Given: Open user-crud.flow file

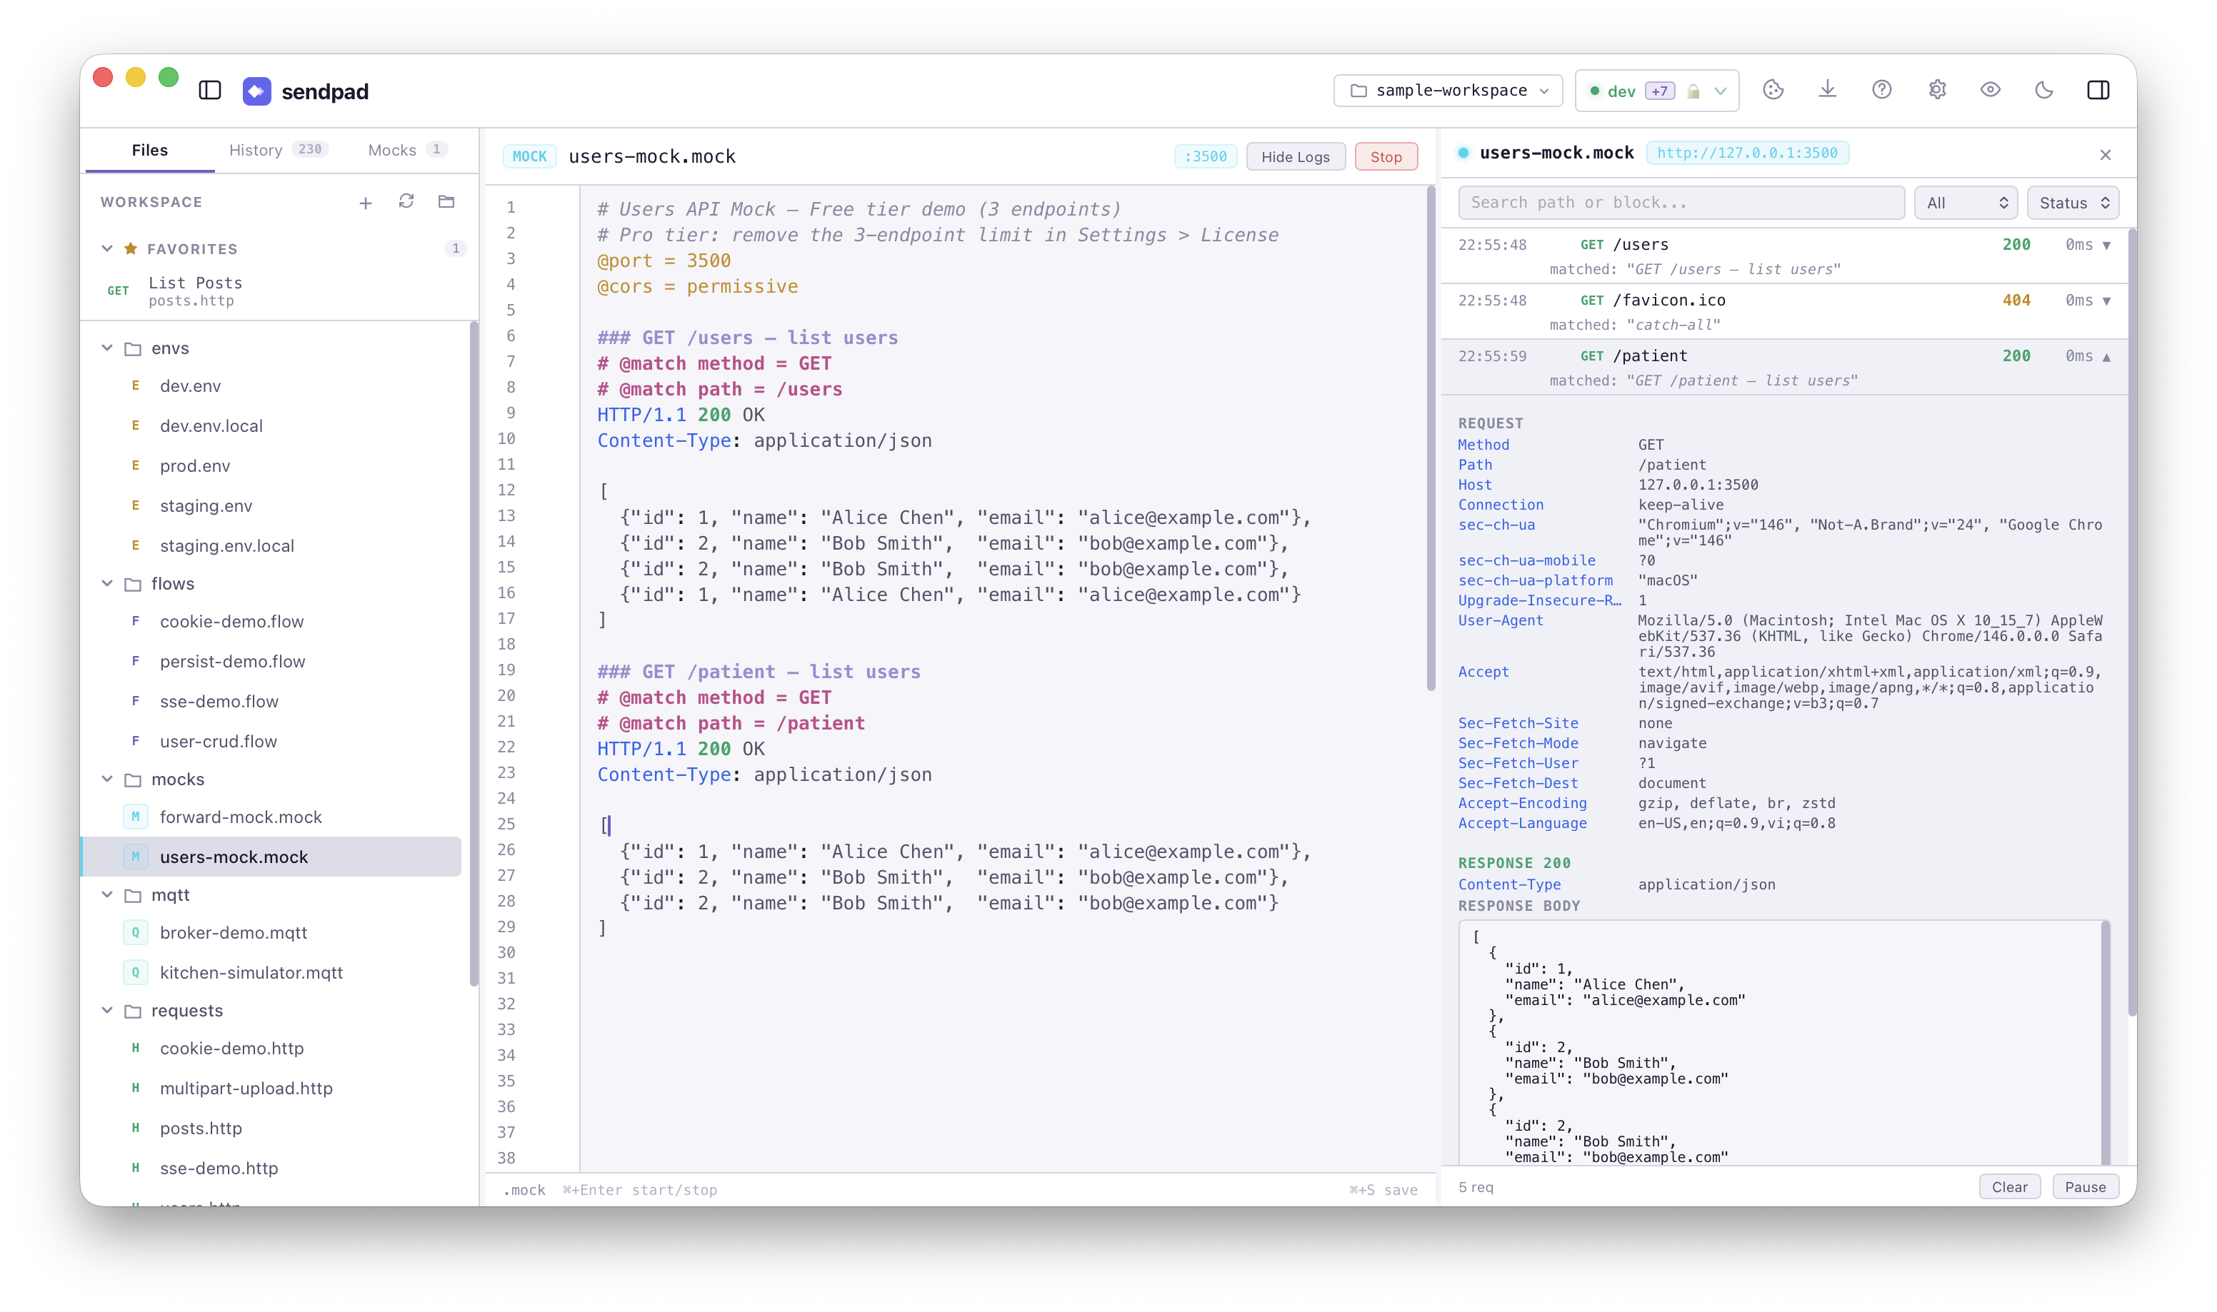Looking at the screenshot, I should (x=219, y=741).
